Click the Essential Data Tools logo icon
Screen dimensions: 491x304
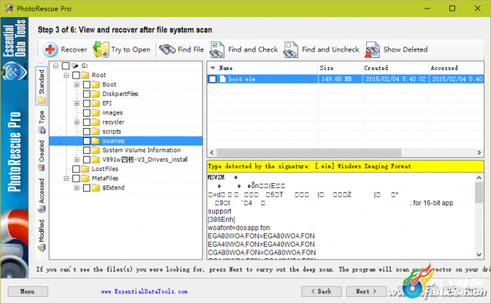click(14, 72)
